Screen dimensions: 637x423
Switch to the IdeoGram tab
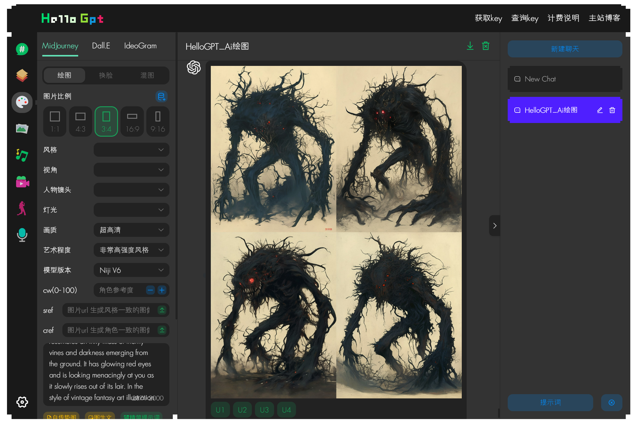(x=140, y=46)
